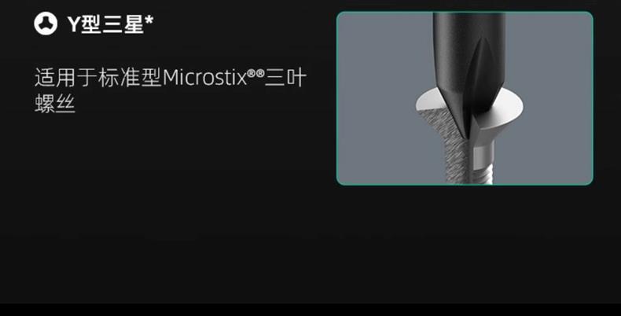Screen dimensions: 621x316
Task: Click the 型 character in the heading
Action: tap(90, 24)
